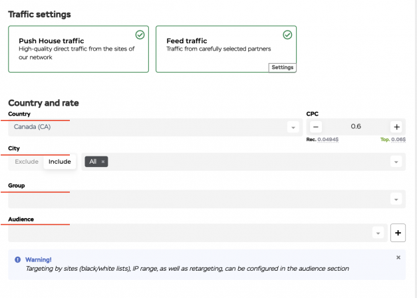Toggle the Feed traffic checkmark
This screenshot has width=417, height=298.
(x=287, y=35)
